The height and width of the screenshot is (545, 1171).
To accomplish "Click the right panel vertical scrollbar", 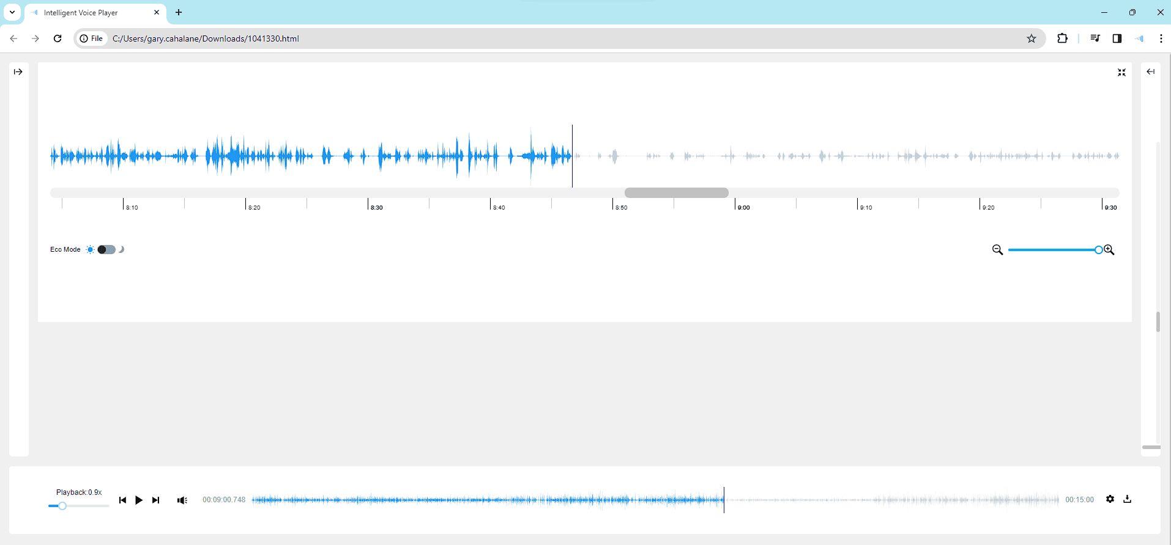I will coord(1158,322).
